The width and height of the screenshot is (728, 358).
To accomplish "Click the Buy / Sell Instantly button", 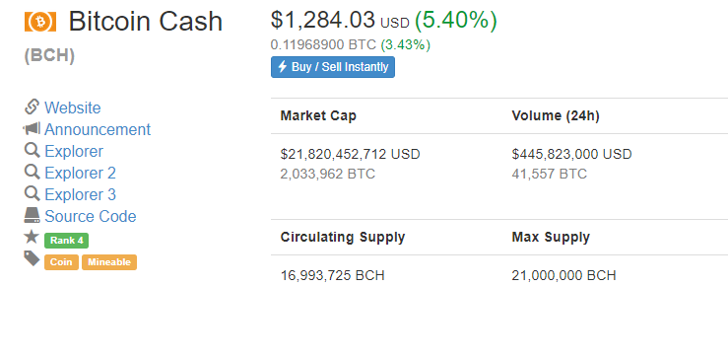I will point(333,67).
